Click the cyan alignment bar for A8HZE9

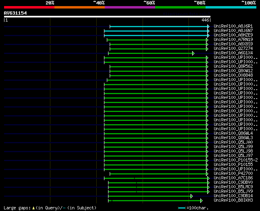156,35
